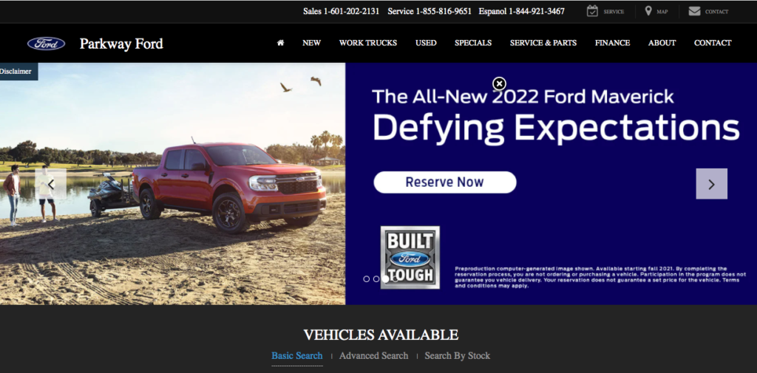Click the Contact envelope icon
Screen dimensions: 757x373
[694, 11]
